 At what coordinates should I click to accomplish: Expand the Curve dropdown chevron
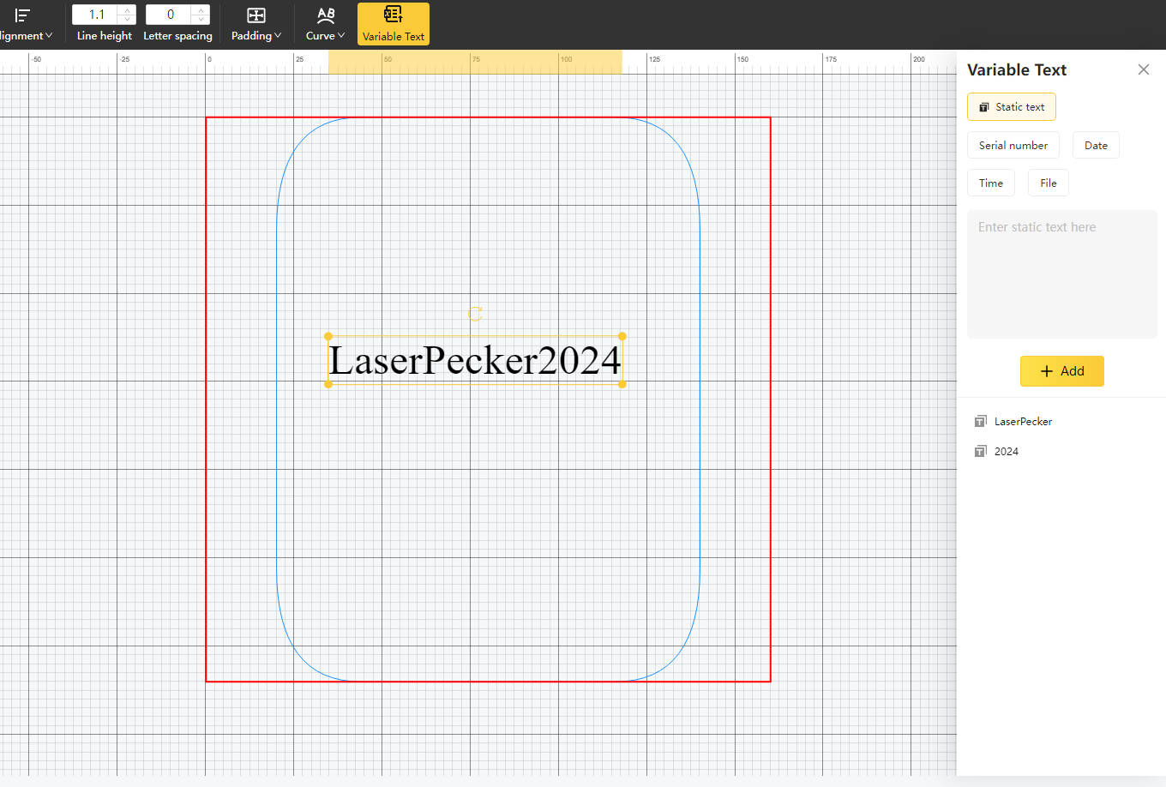341,36
